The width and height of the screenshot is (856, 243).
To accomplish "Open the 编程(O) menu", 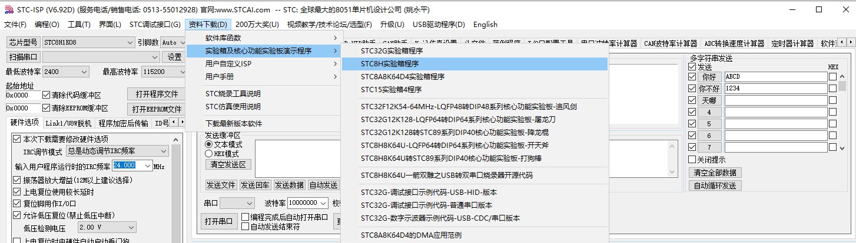I will [x=47, y=25].
